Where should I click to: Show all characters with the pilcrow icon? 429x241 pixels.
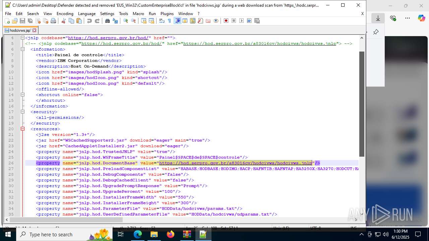pyautogui.click(x=169, y=21)
